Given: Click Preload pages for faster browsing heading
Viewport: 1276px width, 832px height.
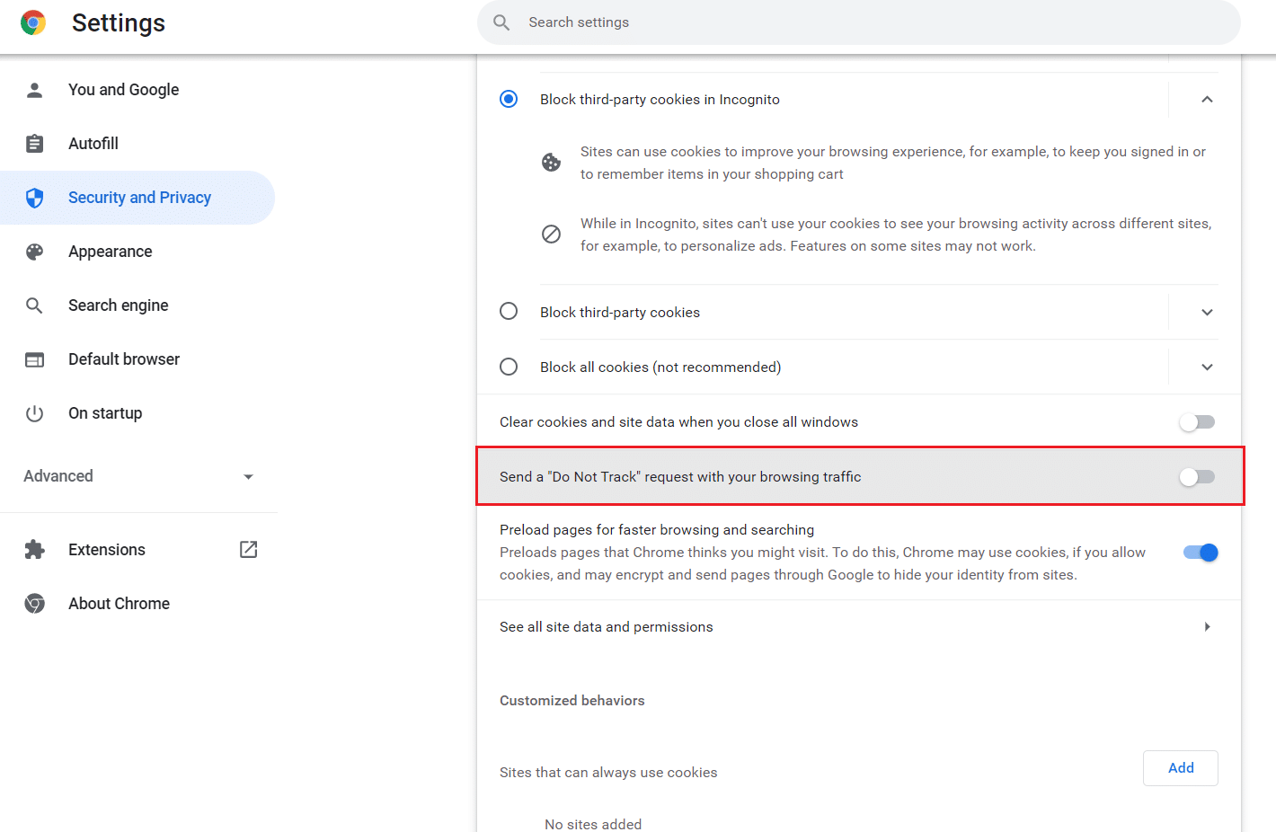Looking at the screenshot, I should coord(657,530).
